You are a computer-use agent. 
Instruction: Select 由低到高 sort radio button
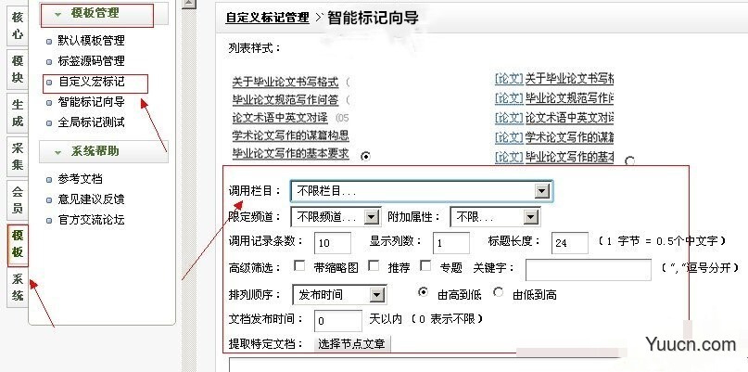500,293
